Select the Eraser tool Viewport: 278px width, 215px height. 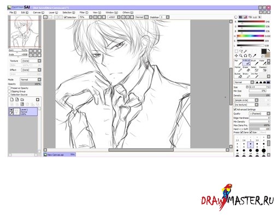[246, 69]
